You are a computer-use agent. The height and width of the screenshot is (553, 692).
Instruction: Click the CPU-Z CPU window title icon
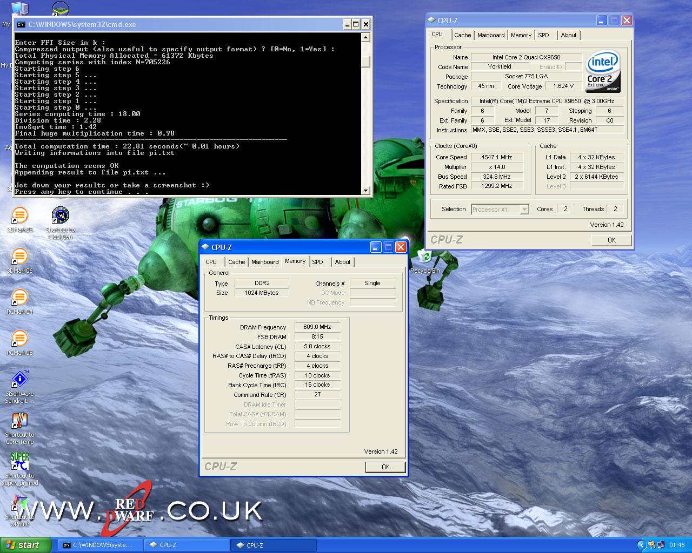tap(431, 21)
